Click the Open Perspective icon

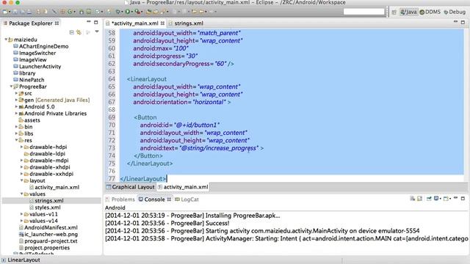[394, 12]
